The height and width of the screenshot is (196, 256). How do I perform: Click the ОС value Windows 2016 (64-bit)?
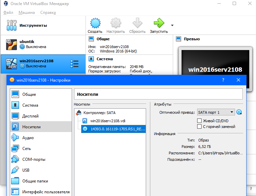click(x=118, y=51)
